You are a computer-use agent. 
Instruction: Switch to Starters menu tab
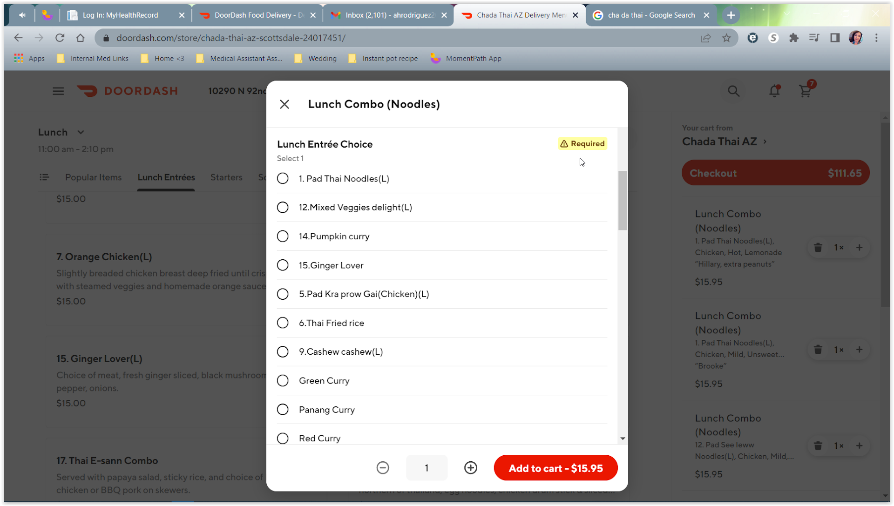[226, 177]
